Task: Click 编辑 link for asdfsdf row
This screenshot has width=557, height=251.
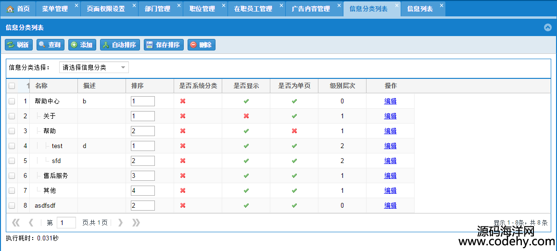Action: (390, 205)
